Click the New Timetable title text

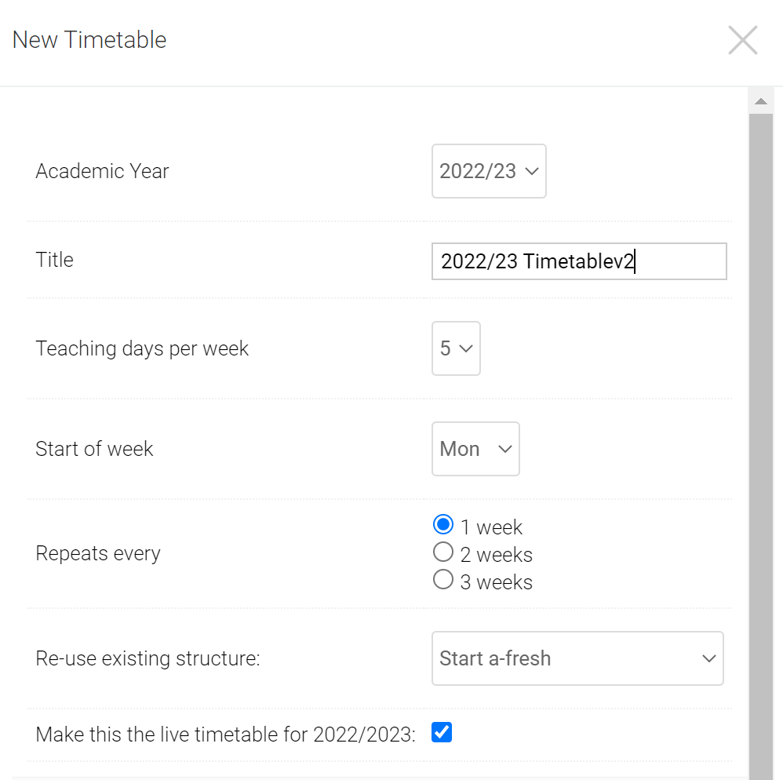[89, 39]
